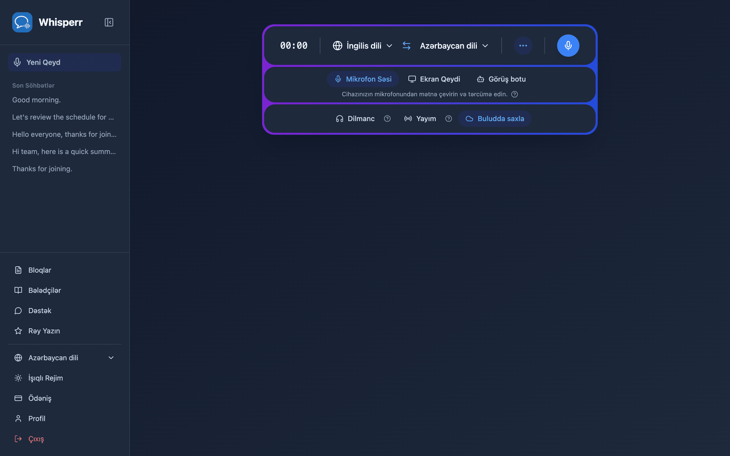Open Azərbaycan dili target language dropdown in recorder
The height and width of the screenshot is (456, 730).
coord(454,46)
